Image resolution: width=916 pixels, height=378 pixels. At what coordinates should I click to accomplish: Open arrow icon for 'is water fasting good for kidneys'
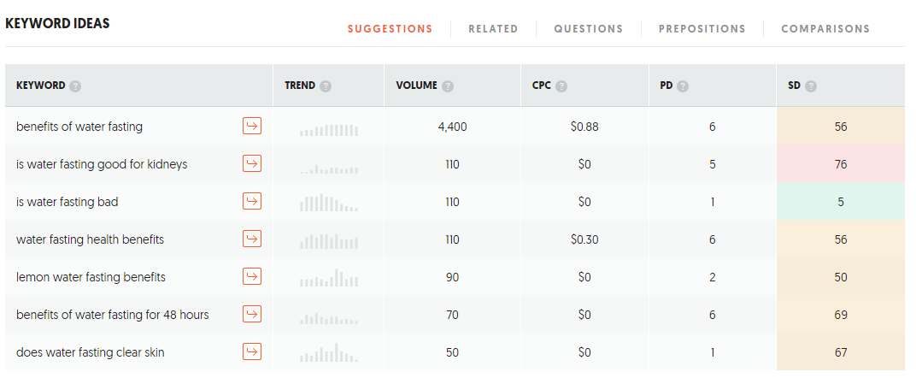[x=252, y=163]
